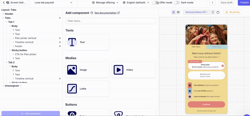
Task: Switch to Parent Pay tab in preview
Action: click(x=217, y=47)
